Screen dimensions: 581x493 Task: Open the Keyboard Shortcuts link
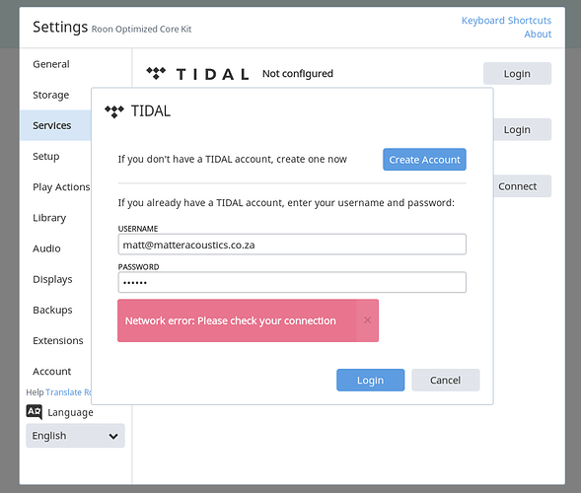tap(506, 21)
